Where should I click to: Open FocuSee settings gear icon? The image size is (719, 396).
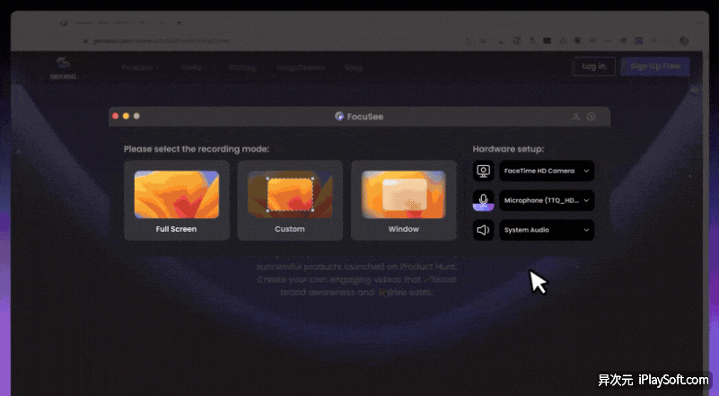point(591,117)
